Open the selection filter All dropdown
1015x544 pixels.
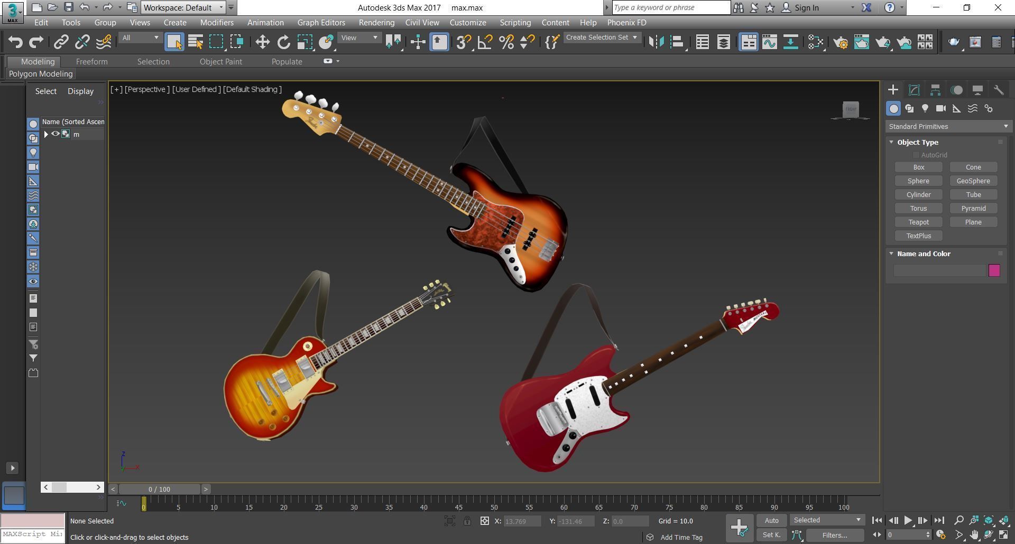click(x=140, y=37)
